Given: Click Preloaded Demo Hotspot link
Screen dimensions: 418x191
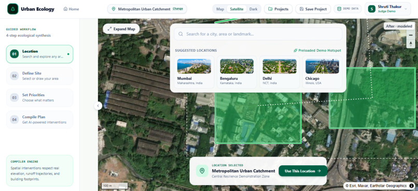Looking at the screenshot, I should click(317, 51).
